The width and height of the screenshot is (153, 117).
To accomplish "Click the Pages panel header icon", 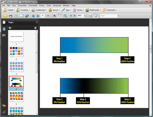I will (x=4, y=22).
